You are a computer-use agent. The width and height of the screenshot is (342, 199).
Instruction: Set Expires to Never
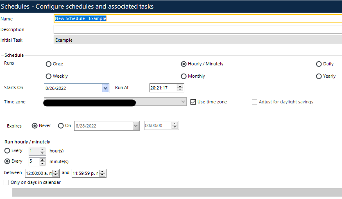tap(34, 126)
